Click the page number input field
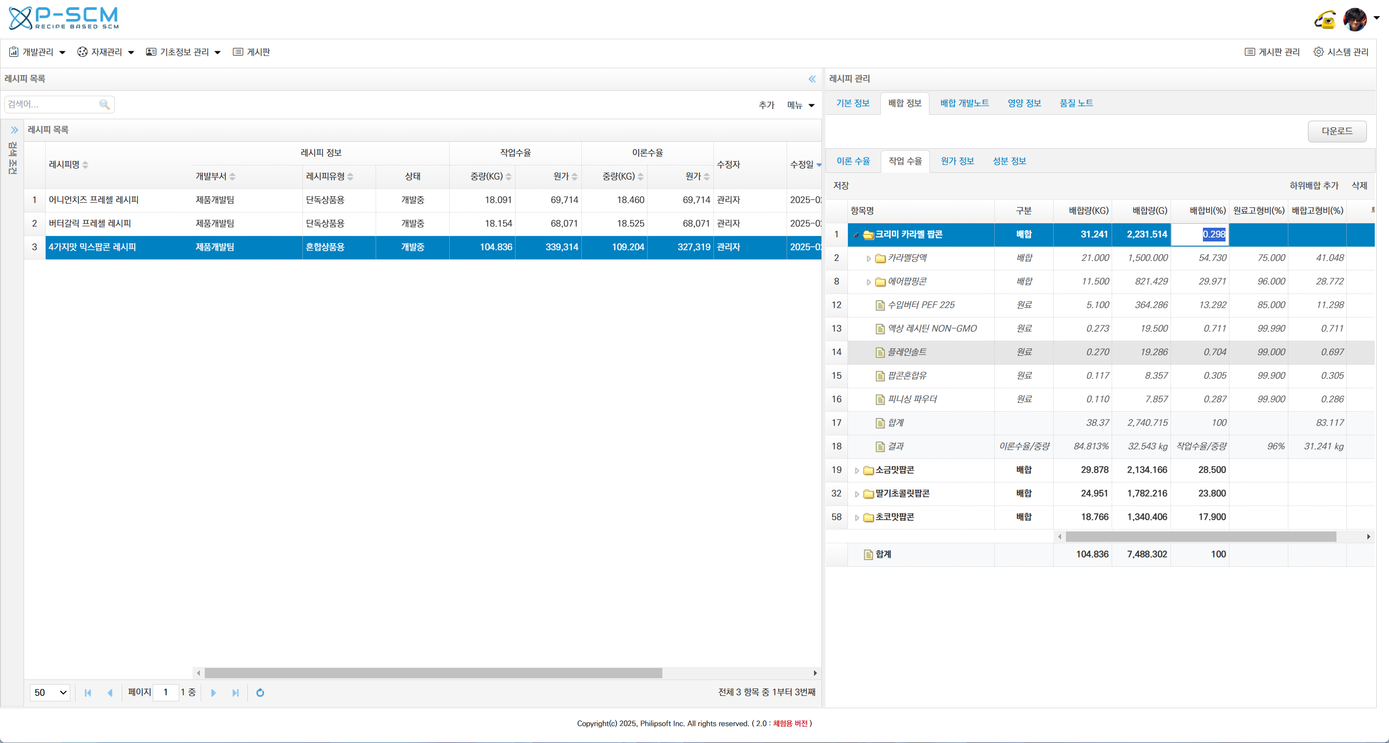The height and width of the screenshot is (743, 1389). pyautogui.click(x=165, y=692)
